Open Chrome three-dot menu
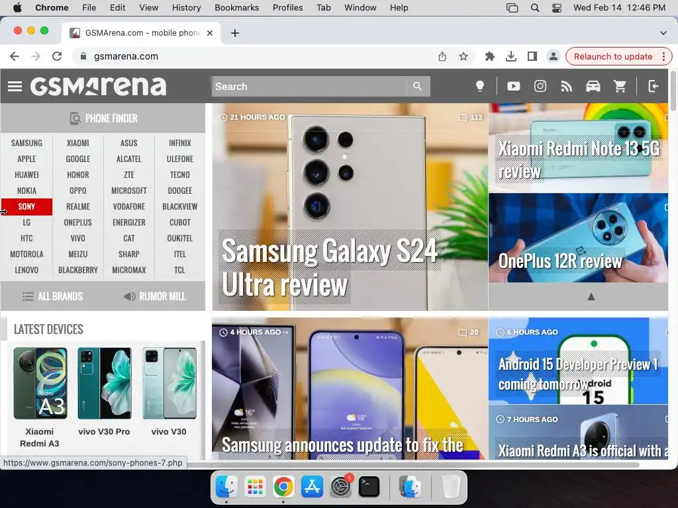 pyautogui.click(x=663, y=57)
